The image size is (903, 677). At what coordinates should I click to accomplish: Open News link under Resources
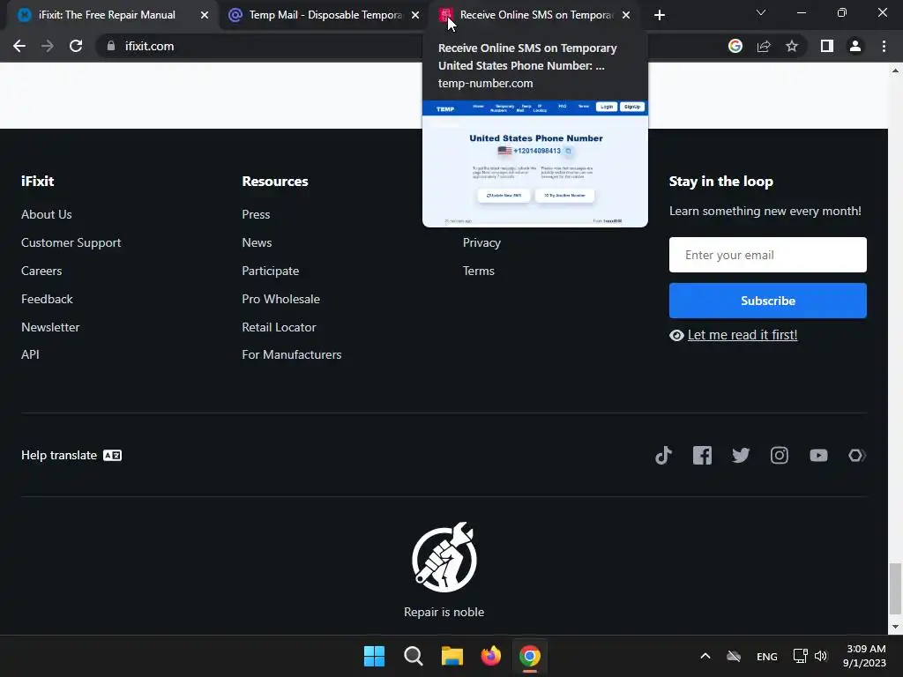tap(257, 242)
